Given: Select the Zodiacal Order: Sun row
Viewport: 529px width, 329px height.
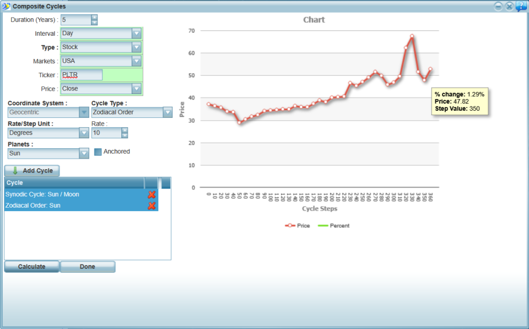Looking at the screenshot, I should (x=81, y=206).
